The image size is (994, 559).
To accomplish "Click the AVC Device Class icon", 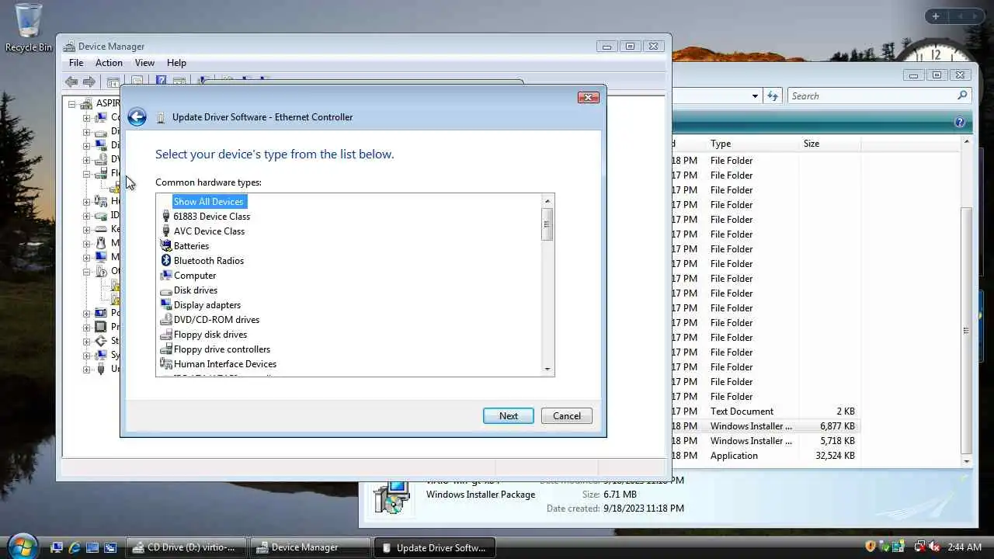I will coord(165,231).
